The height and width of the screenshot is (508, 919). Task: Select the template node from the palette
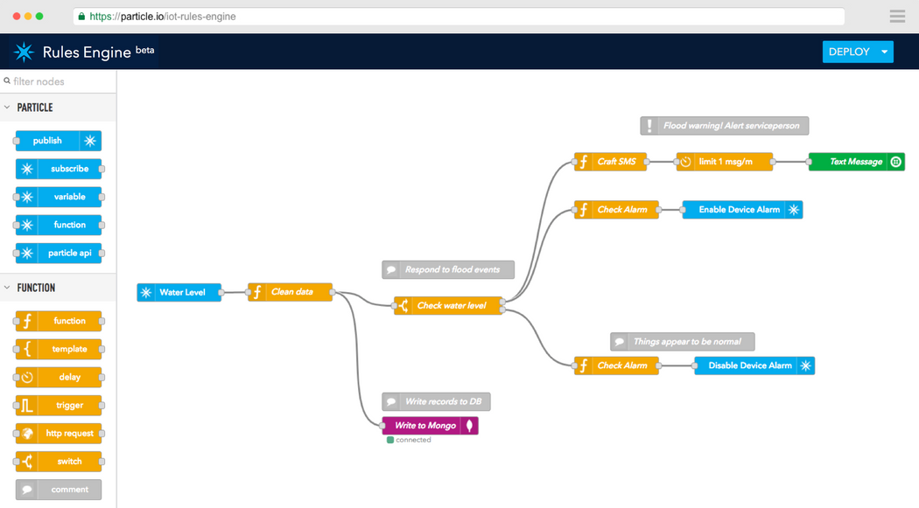(58, 349)
